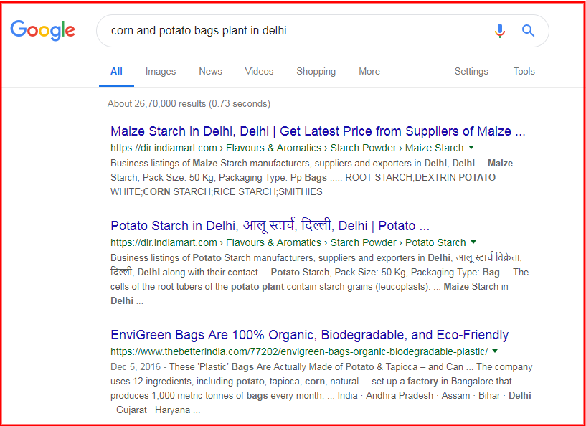The height and width of the screenshot is (426, 586).
Task: Activate voice search microphone icon
Action: (x=500, y=31)
